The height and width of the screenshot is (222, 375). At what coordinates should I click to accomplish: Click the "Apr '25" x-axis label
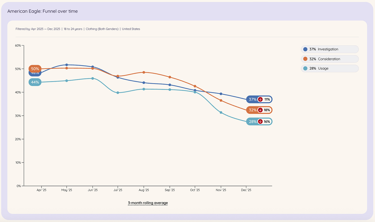tap(41, 190)
